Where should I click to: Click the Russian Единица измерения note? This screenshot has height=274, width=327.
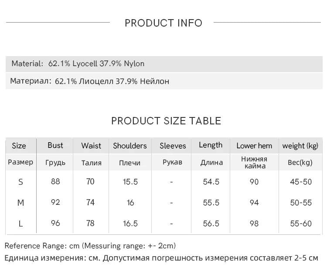coord(161,258)
